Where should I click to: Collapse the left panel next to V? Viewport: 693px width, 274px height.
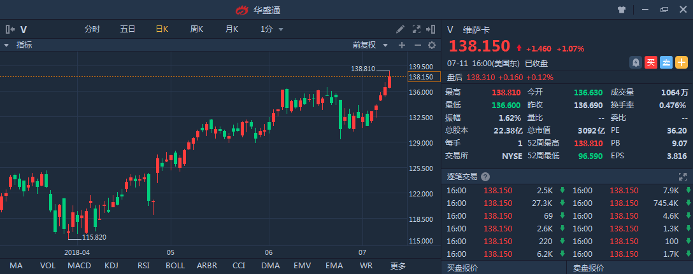coord(10,29)
